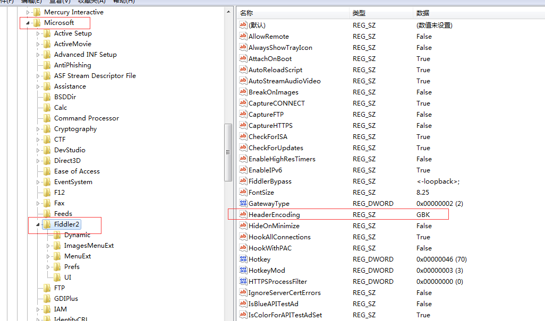Viewport: 545px width, 321px height.
Task: Sort by the 名称 column header
Action: 293,13
